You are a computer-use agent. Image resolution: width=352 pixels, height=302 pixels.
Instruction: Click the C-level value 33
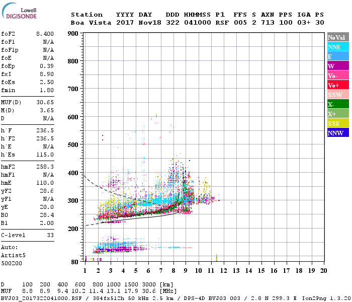(x=50, y=235)
